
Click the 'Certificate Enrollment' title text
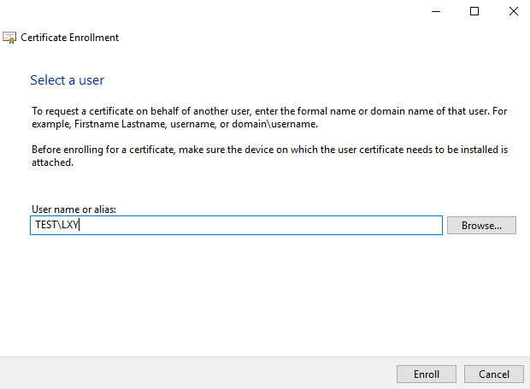point(69,38)
